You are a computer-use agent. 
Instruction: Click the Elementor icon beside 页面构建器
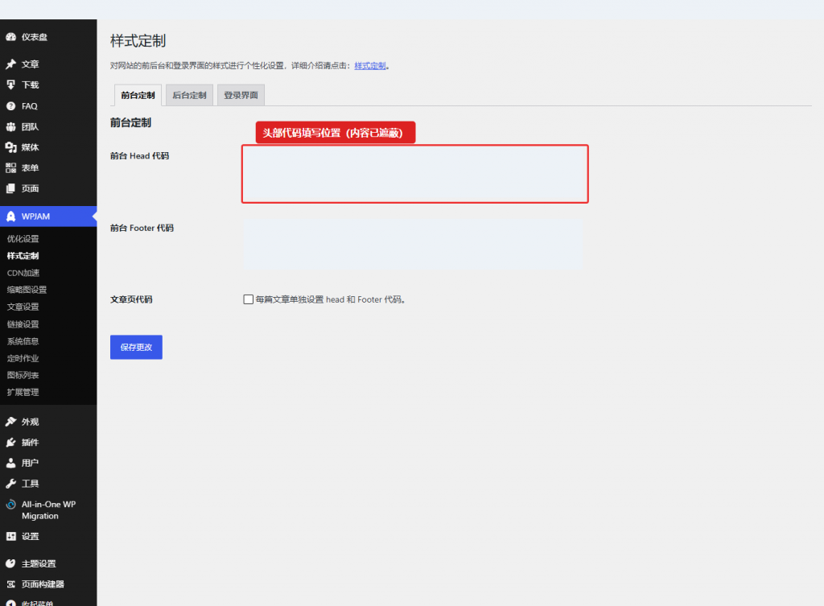pos(10,584)
